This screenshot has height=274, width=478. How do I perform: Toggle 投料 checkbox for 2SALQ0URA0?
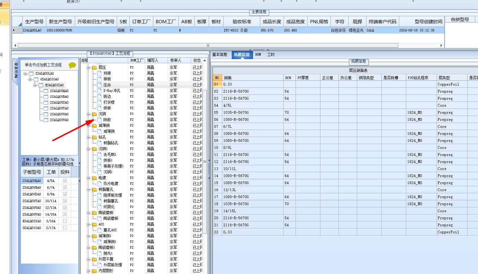tap(65, 187)
